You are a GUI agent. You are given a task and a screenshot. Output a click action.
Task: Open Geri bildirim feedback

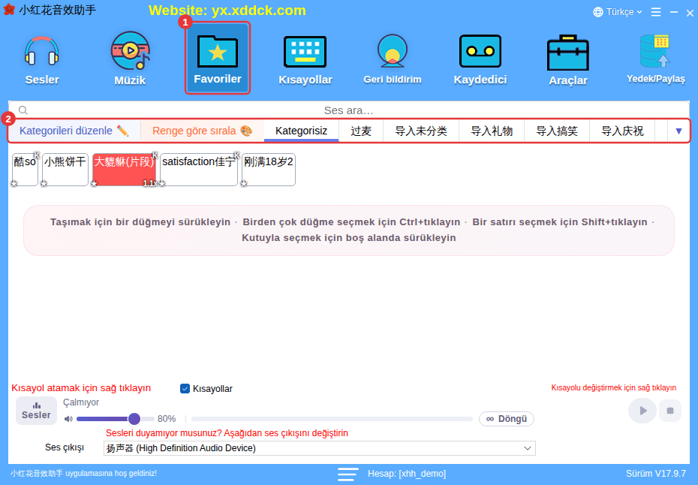(x=393, y=59)
